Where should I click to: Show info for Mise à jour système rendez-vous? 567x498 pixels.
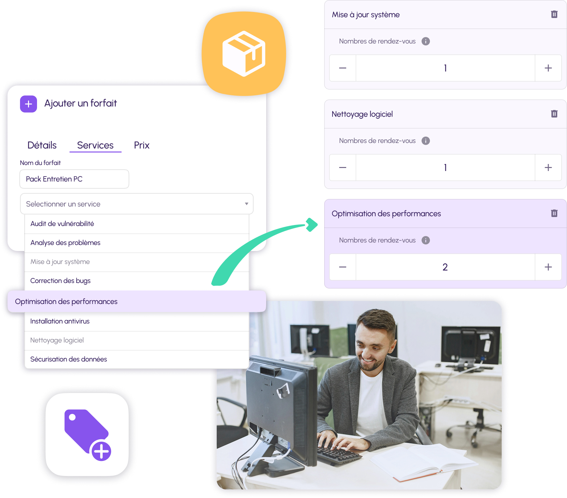coord(426,41)
